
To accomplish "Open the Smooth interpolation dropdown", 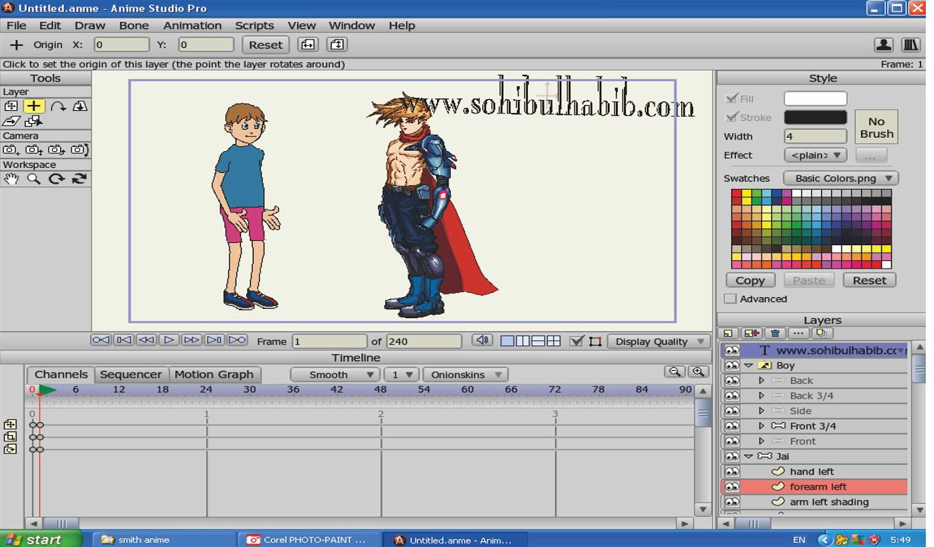I will click(335, 374).
